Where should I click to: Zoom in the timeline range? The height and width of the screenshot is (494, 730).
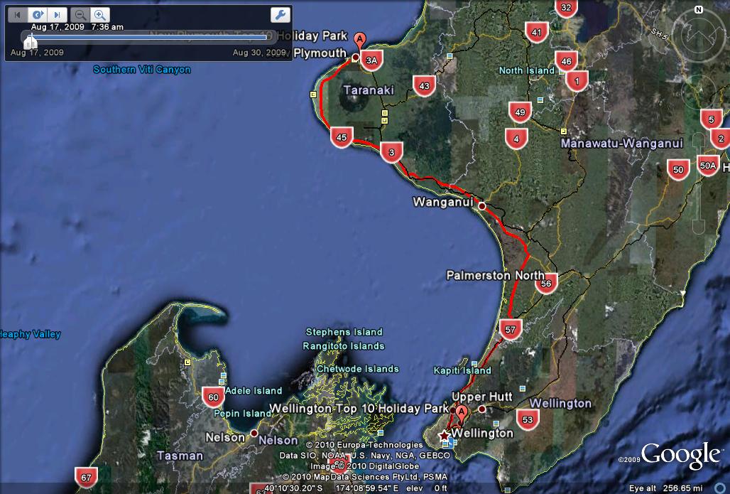pyautogui.click(x=100, y=14)
